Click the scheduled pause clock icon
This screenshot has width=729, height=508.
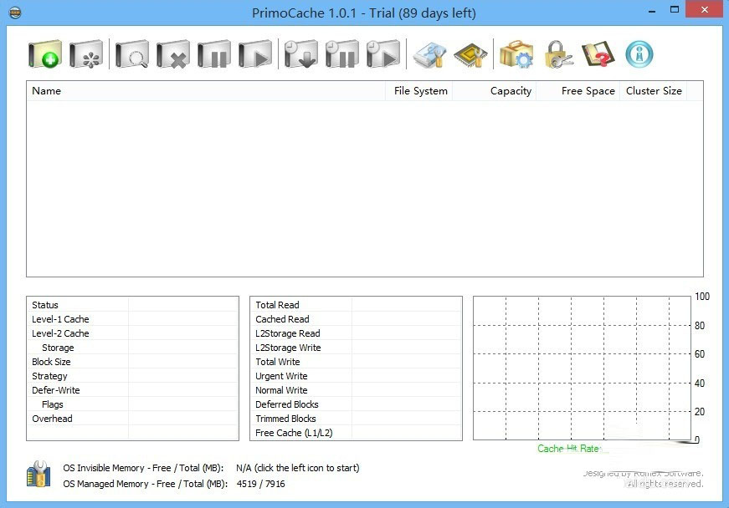[x=341, y=54]
